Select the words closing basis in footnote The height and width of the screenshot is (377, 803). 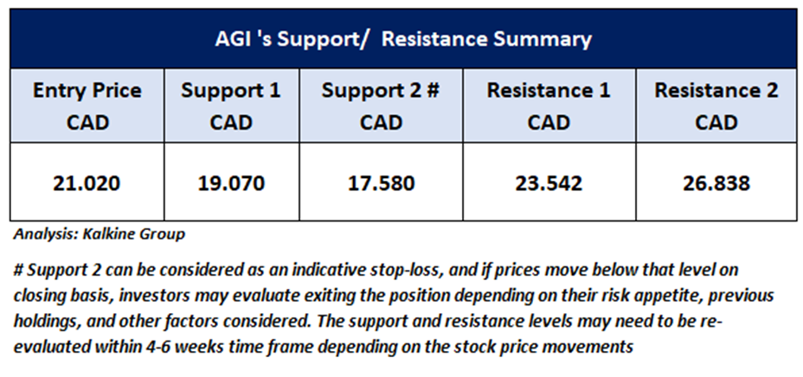(x=56, y=294)
